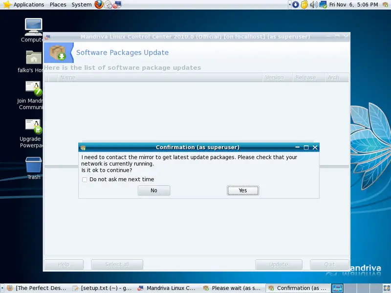Switch to setup.txt taskbar window
Image resolution: width=391 pixels, height=293 pixels.
click(102, 288)
